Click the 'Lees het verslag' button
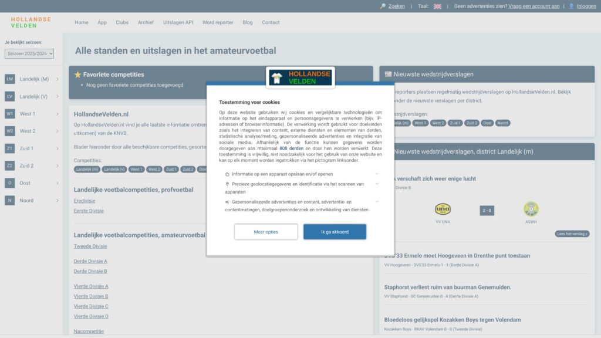Image resolution: width=601 pixels, height=338 pixels. [x=572, y=234]
